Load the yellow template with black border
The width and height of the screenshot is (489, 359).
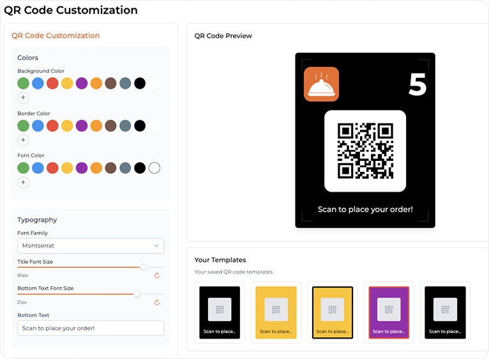pyautogui.click(x=333, y=312)
